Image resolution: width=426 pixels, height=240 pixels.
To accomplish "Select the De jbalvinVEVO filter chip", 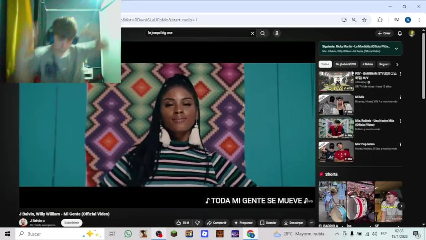I will click(x=345, y=64).
